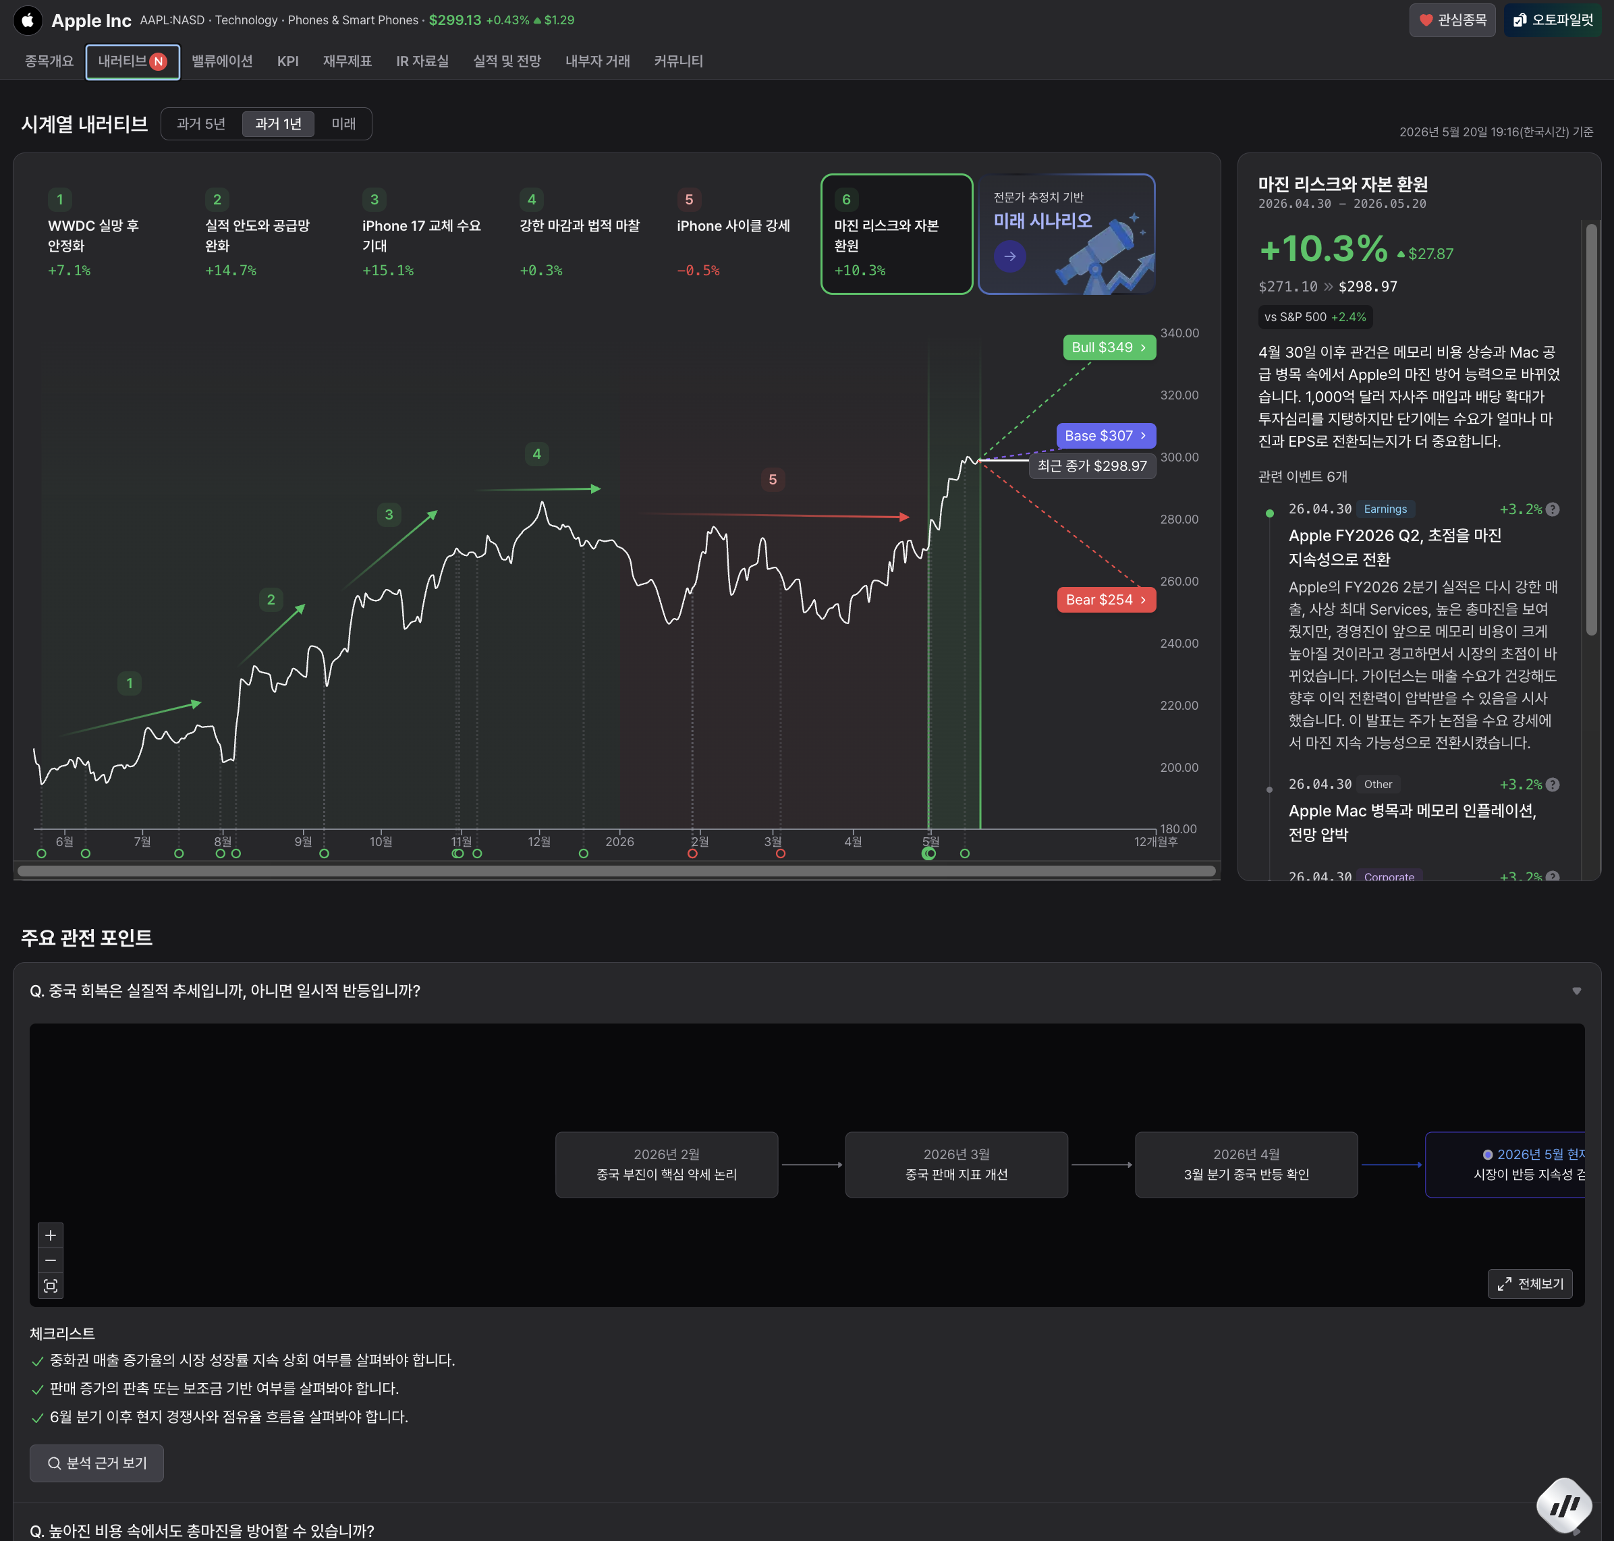Viewport: 1614px width, 1541px height.
Task: Click the 오토파일럿 button
Action: [1551, 20]
